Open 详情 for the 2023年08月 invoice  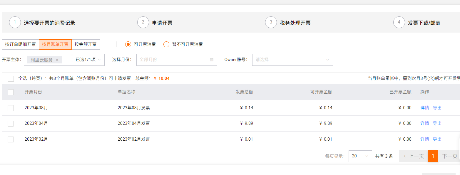[x=425, y=108]
